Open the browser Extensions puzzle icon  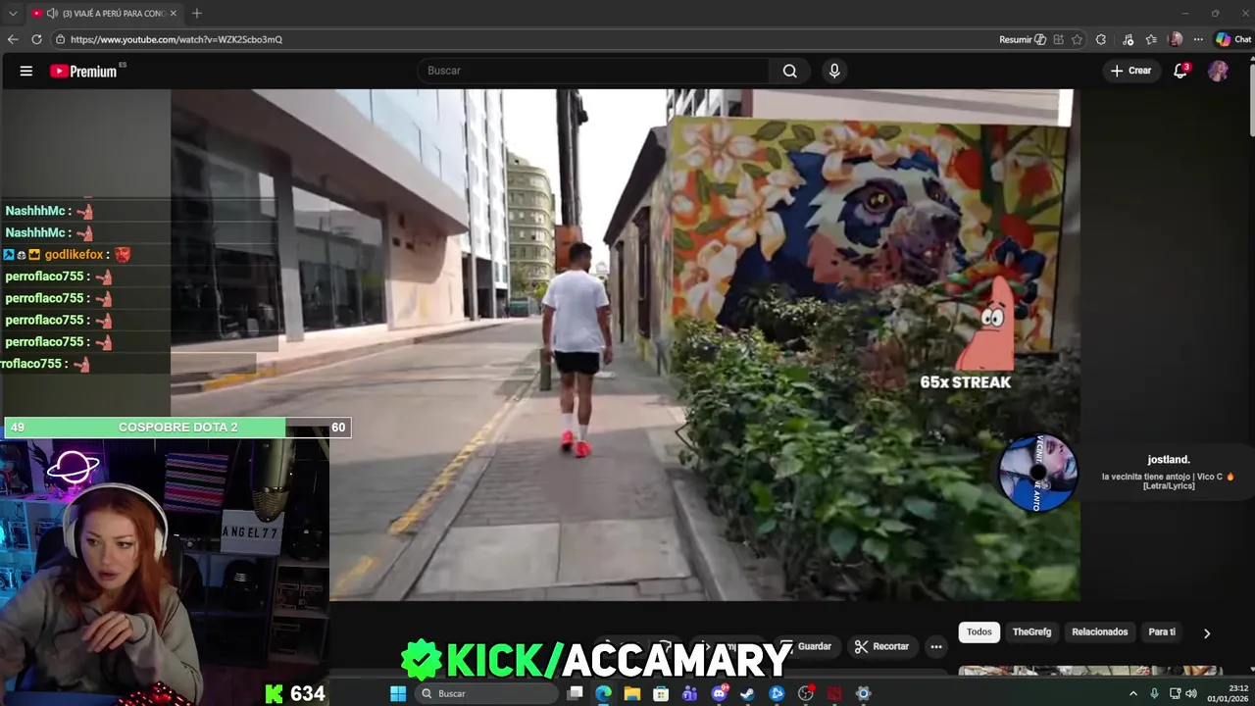tap(1101, 39)
